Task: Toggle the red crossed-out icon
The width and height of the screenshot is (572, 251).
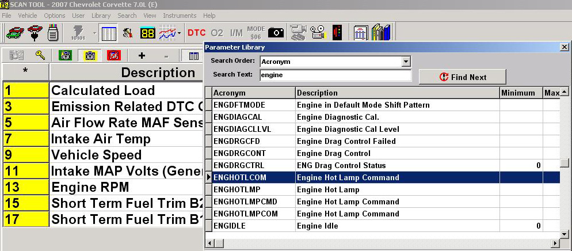Action: click(113, 56)
